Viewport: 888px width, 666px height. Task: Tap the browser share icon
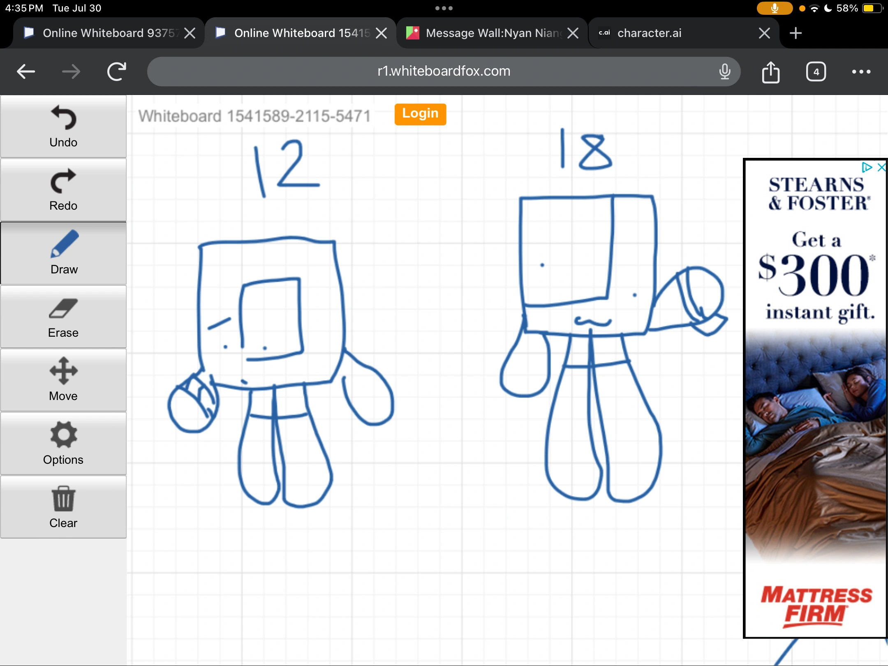[770, 72]
